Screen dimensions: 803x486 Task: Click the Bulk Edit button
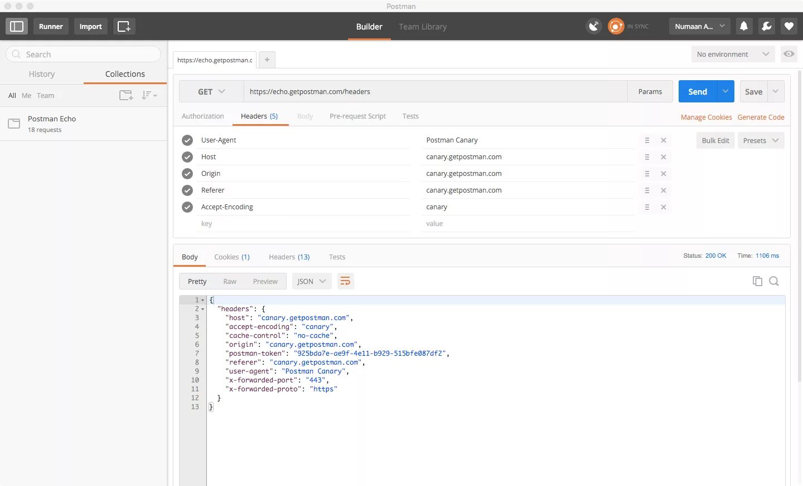point(715,140)
